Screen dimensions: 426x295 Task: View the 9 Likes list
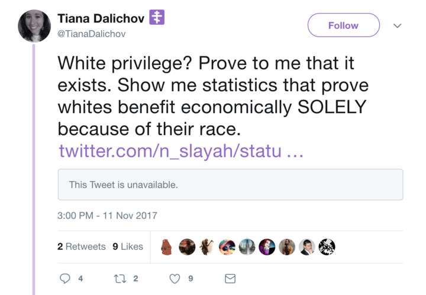[x=128, y=247]
